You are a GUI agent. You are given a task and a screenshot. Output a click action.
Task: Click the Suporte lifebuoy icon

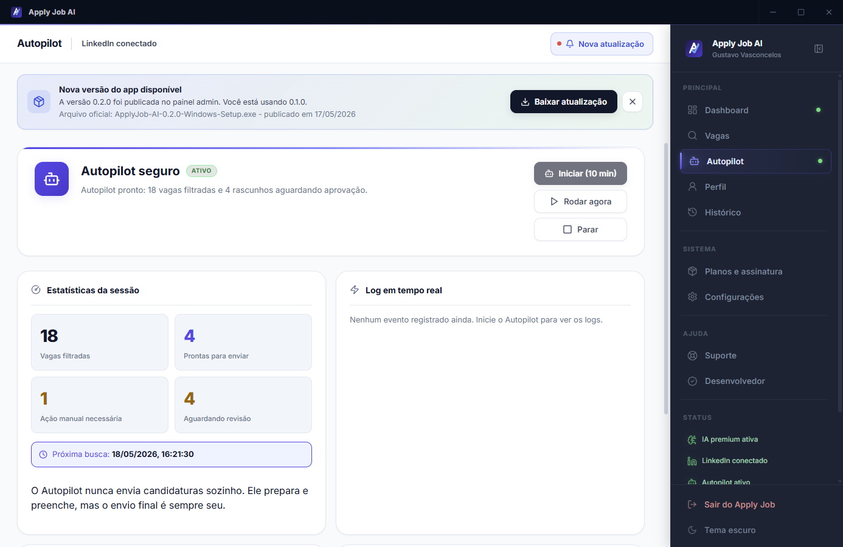click(692, 355)
